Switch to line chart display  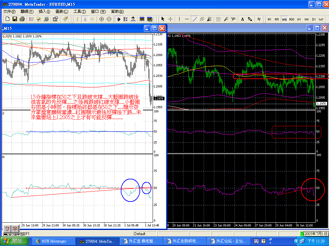(92, 19)
